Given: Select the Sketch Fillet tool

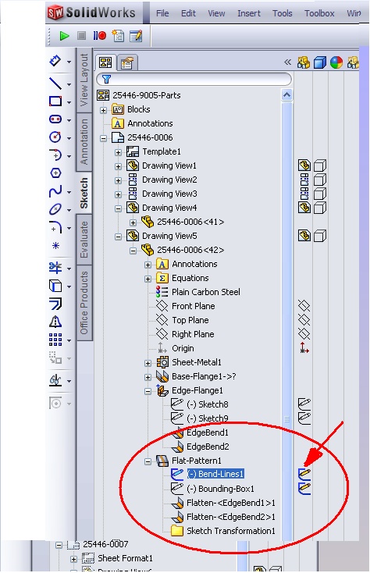Looking at the screenshot, I should [55, 227].
